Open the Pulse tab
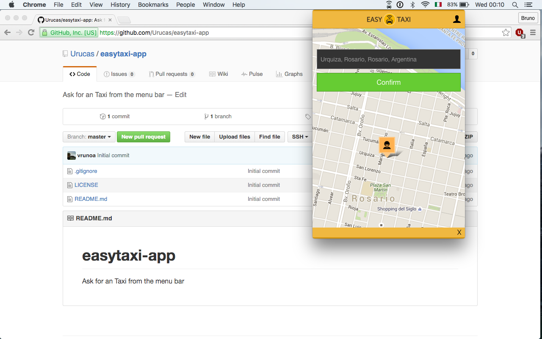The height and width of the screenshot is (339, 542). tap(252, 74)
